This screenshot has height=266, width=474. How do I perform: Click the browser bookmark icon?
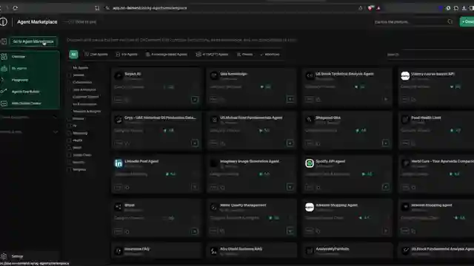tap(97, 8)
